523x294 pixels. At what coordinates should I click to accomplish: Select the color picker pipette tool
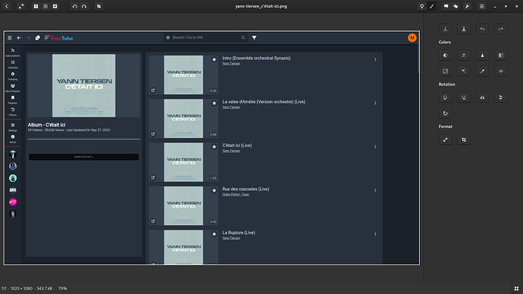482,71
